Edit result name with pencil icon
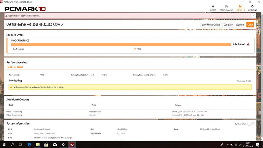Screen dimensions: 263x148 pyautogui.click(x=62, y=24)
